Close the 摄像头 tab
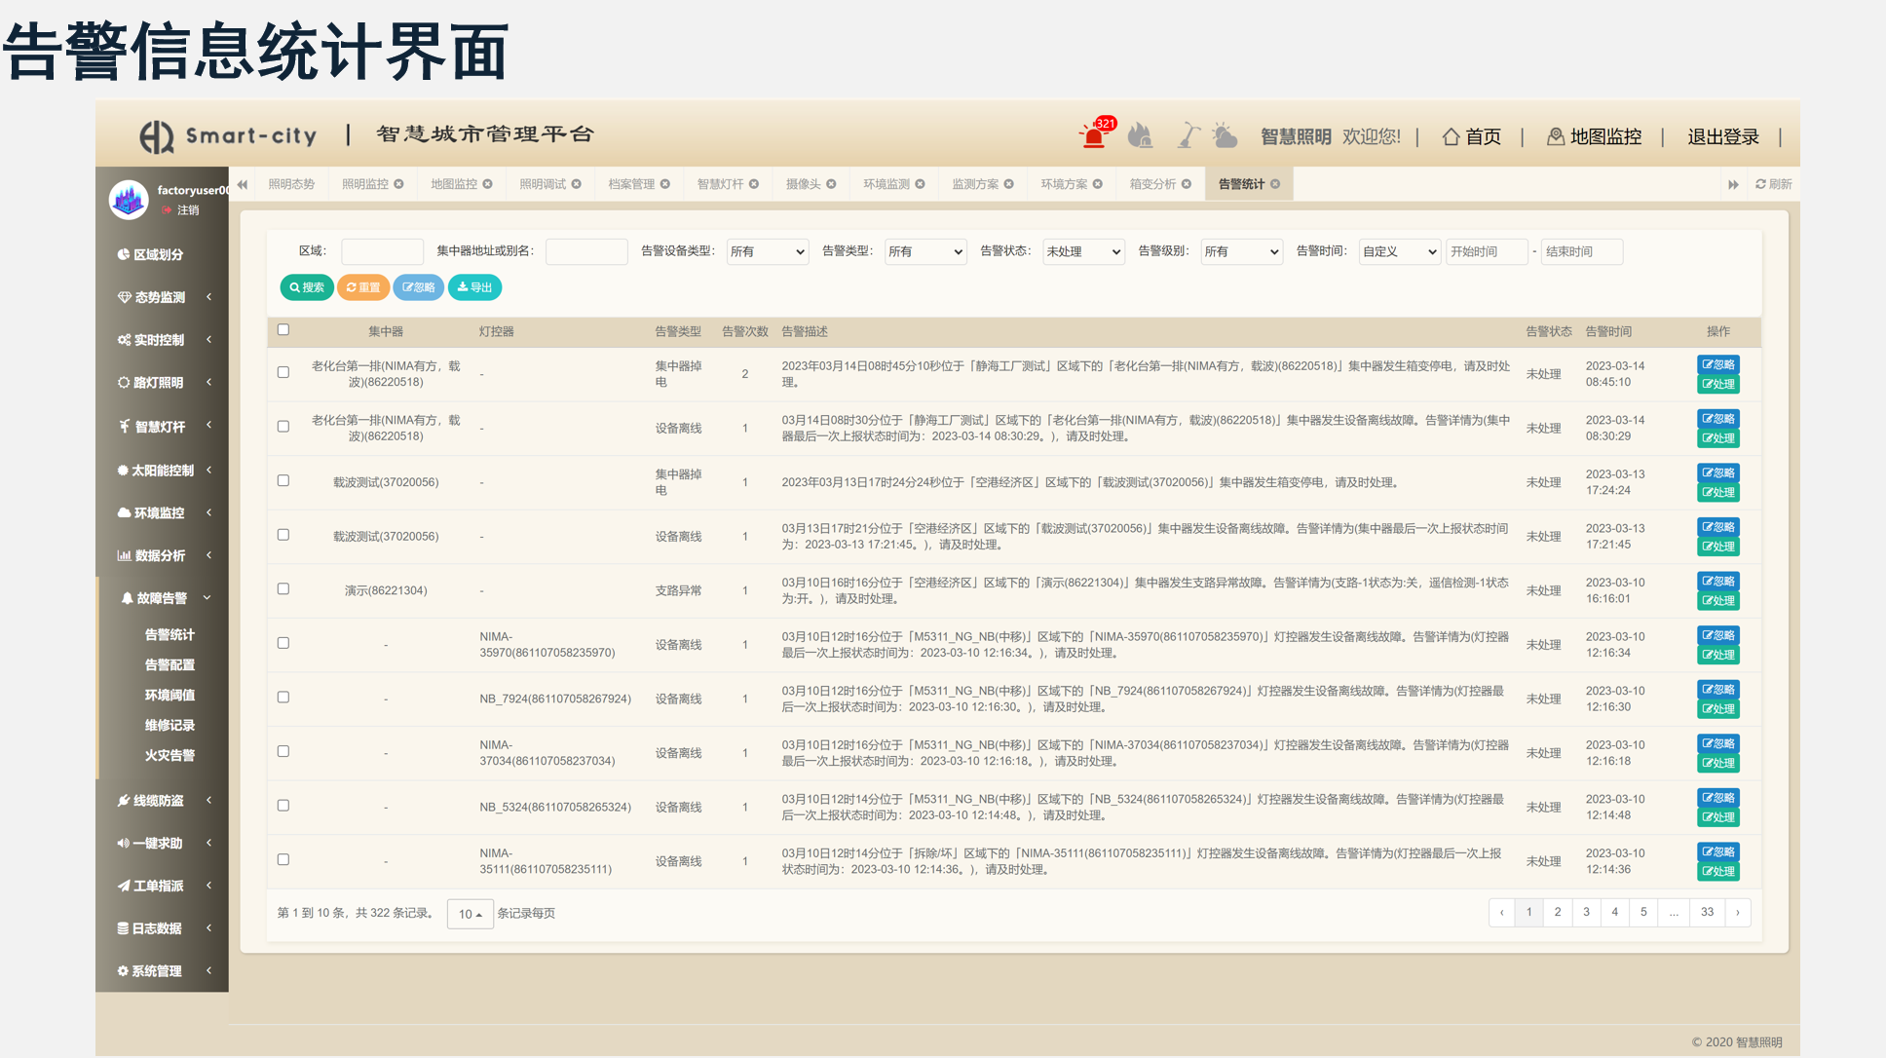The width and height of the screenshot is (1886, 1058). tap(831, 184)
